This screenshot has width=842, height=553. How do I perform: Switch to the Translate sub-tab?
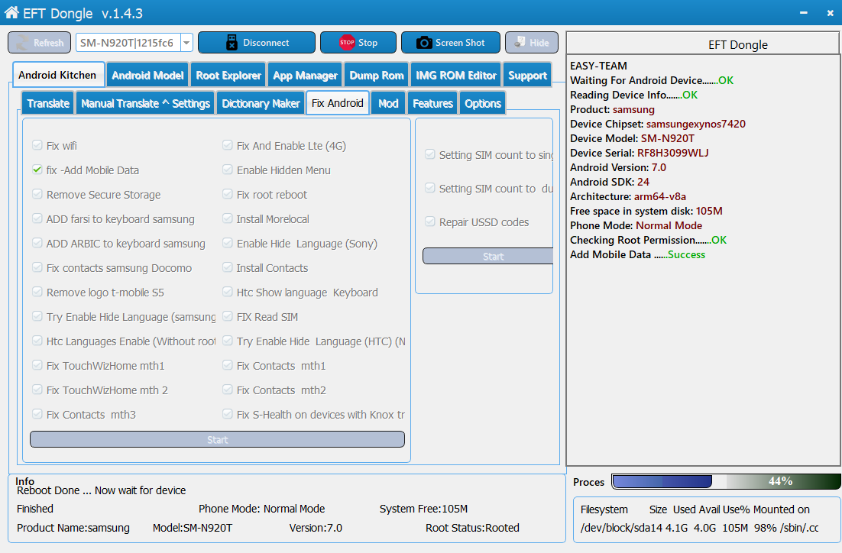click(48, 103)
